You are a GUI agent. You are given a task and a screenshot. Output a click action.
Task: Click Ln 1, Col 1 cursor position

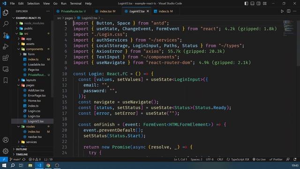pyautogui.click(x=180, y=160)
